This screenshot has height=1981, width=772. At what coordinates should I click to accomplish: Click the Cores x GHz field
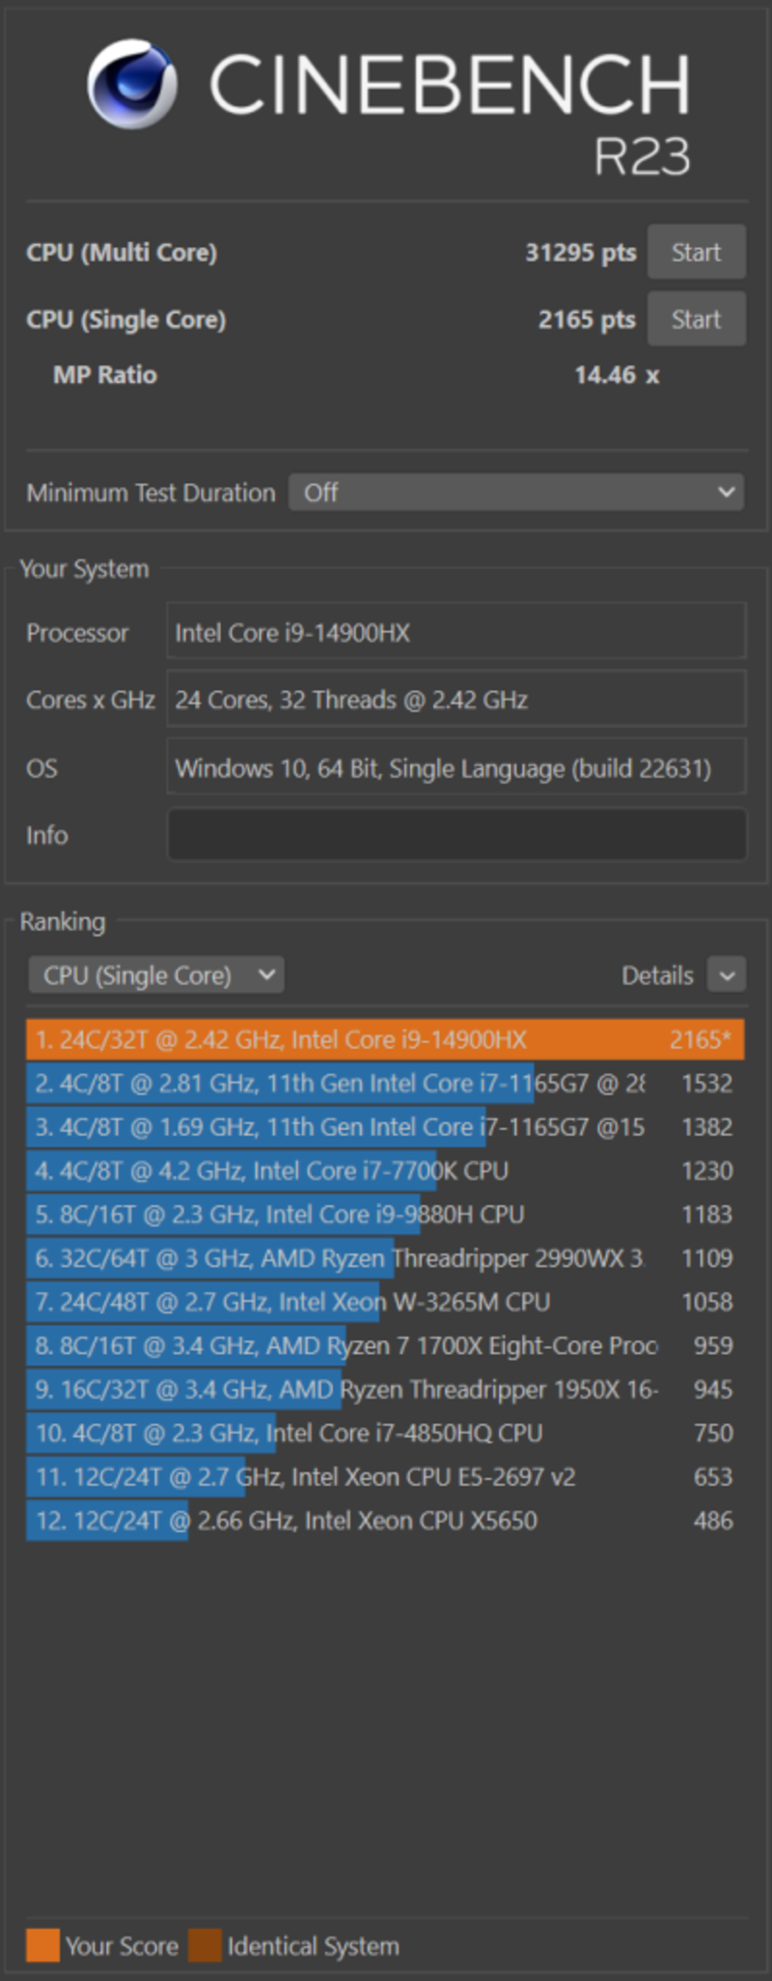coord(455,700)
